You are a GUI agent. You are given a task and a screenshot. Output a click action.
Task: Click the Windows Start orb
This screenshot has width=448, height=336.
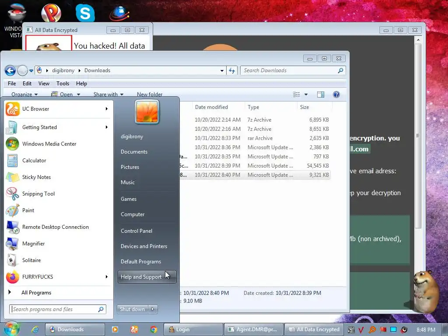click(12, 329)
